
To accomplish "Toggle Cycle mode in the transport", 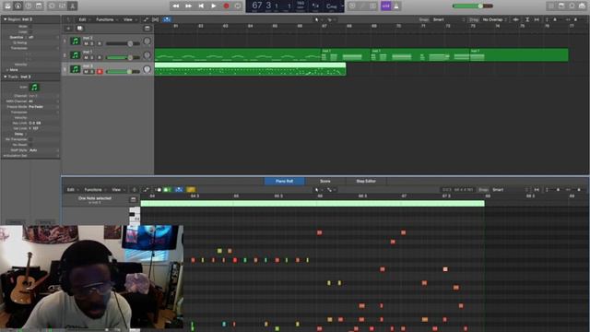I will click(x=238, y=6).
